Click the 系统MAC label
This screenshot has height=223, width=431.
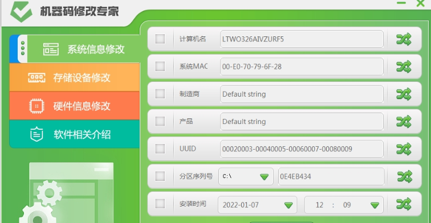(193, 67)
